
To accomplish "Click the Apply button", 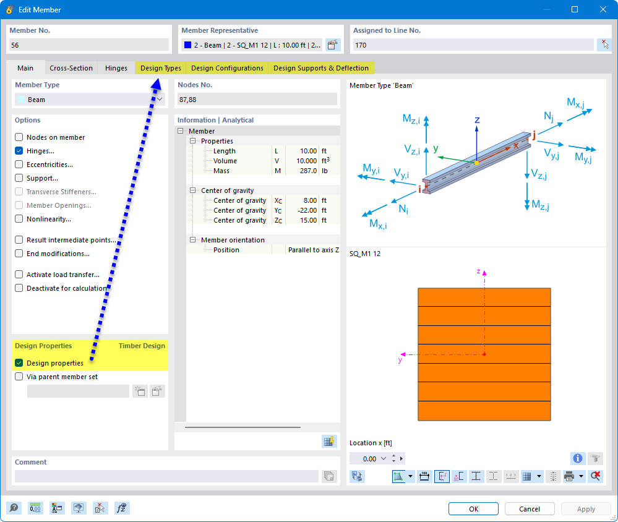I will (585, 508).
